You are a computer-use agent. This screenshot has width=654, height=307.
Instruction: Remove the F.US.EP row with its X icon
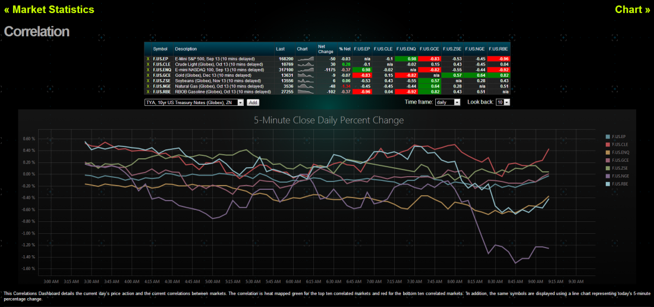pos(148,59)
